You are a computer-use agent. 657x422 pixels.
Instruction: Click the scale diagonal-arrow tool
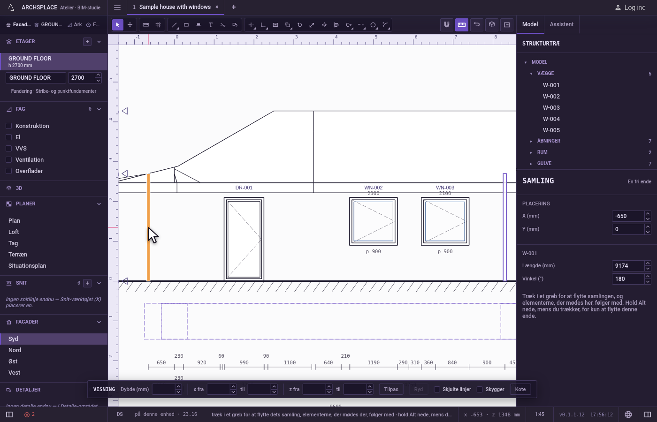click(x=312, y=25)
